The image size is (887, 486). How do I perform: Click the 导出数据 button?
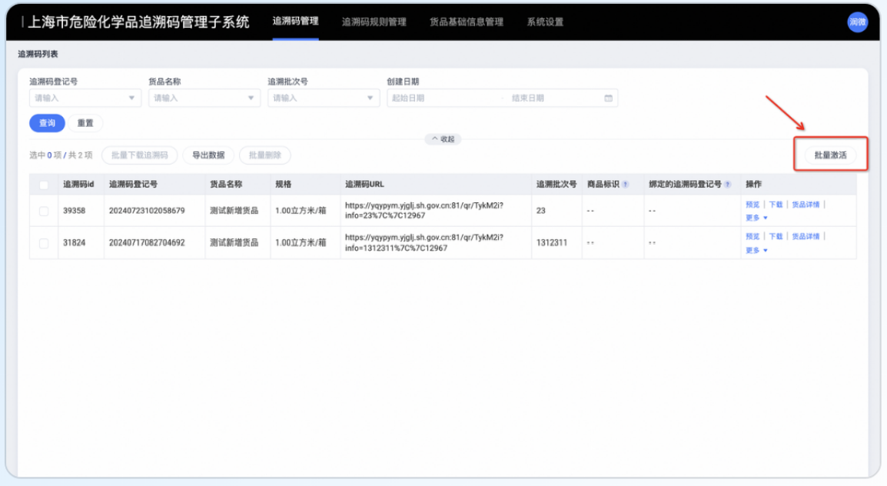[x=208, y=155]
